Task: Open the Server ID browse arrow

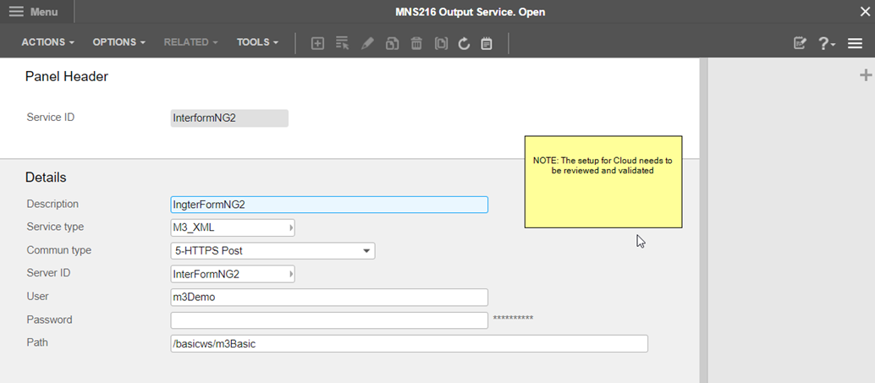Action: pos(291,274)
